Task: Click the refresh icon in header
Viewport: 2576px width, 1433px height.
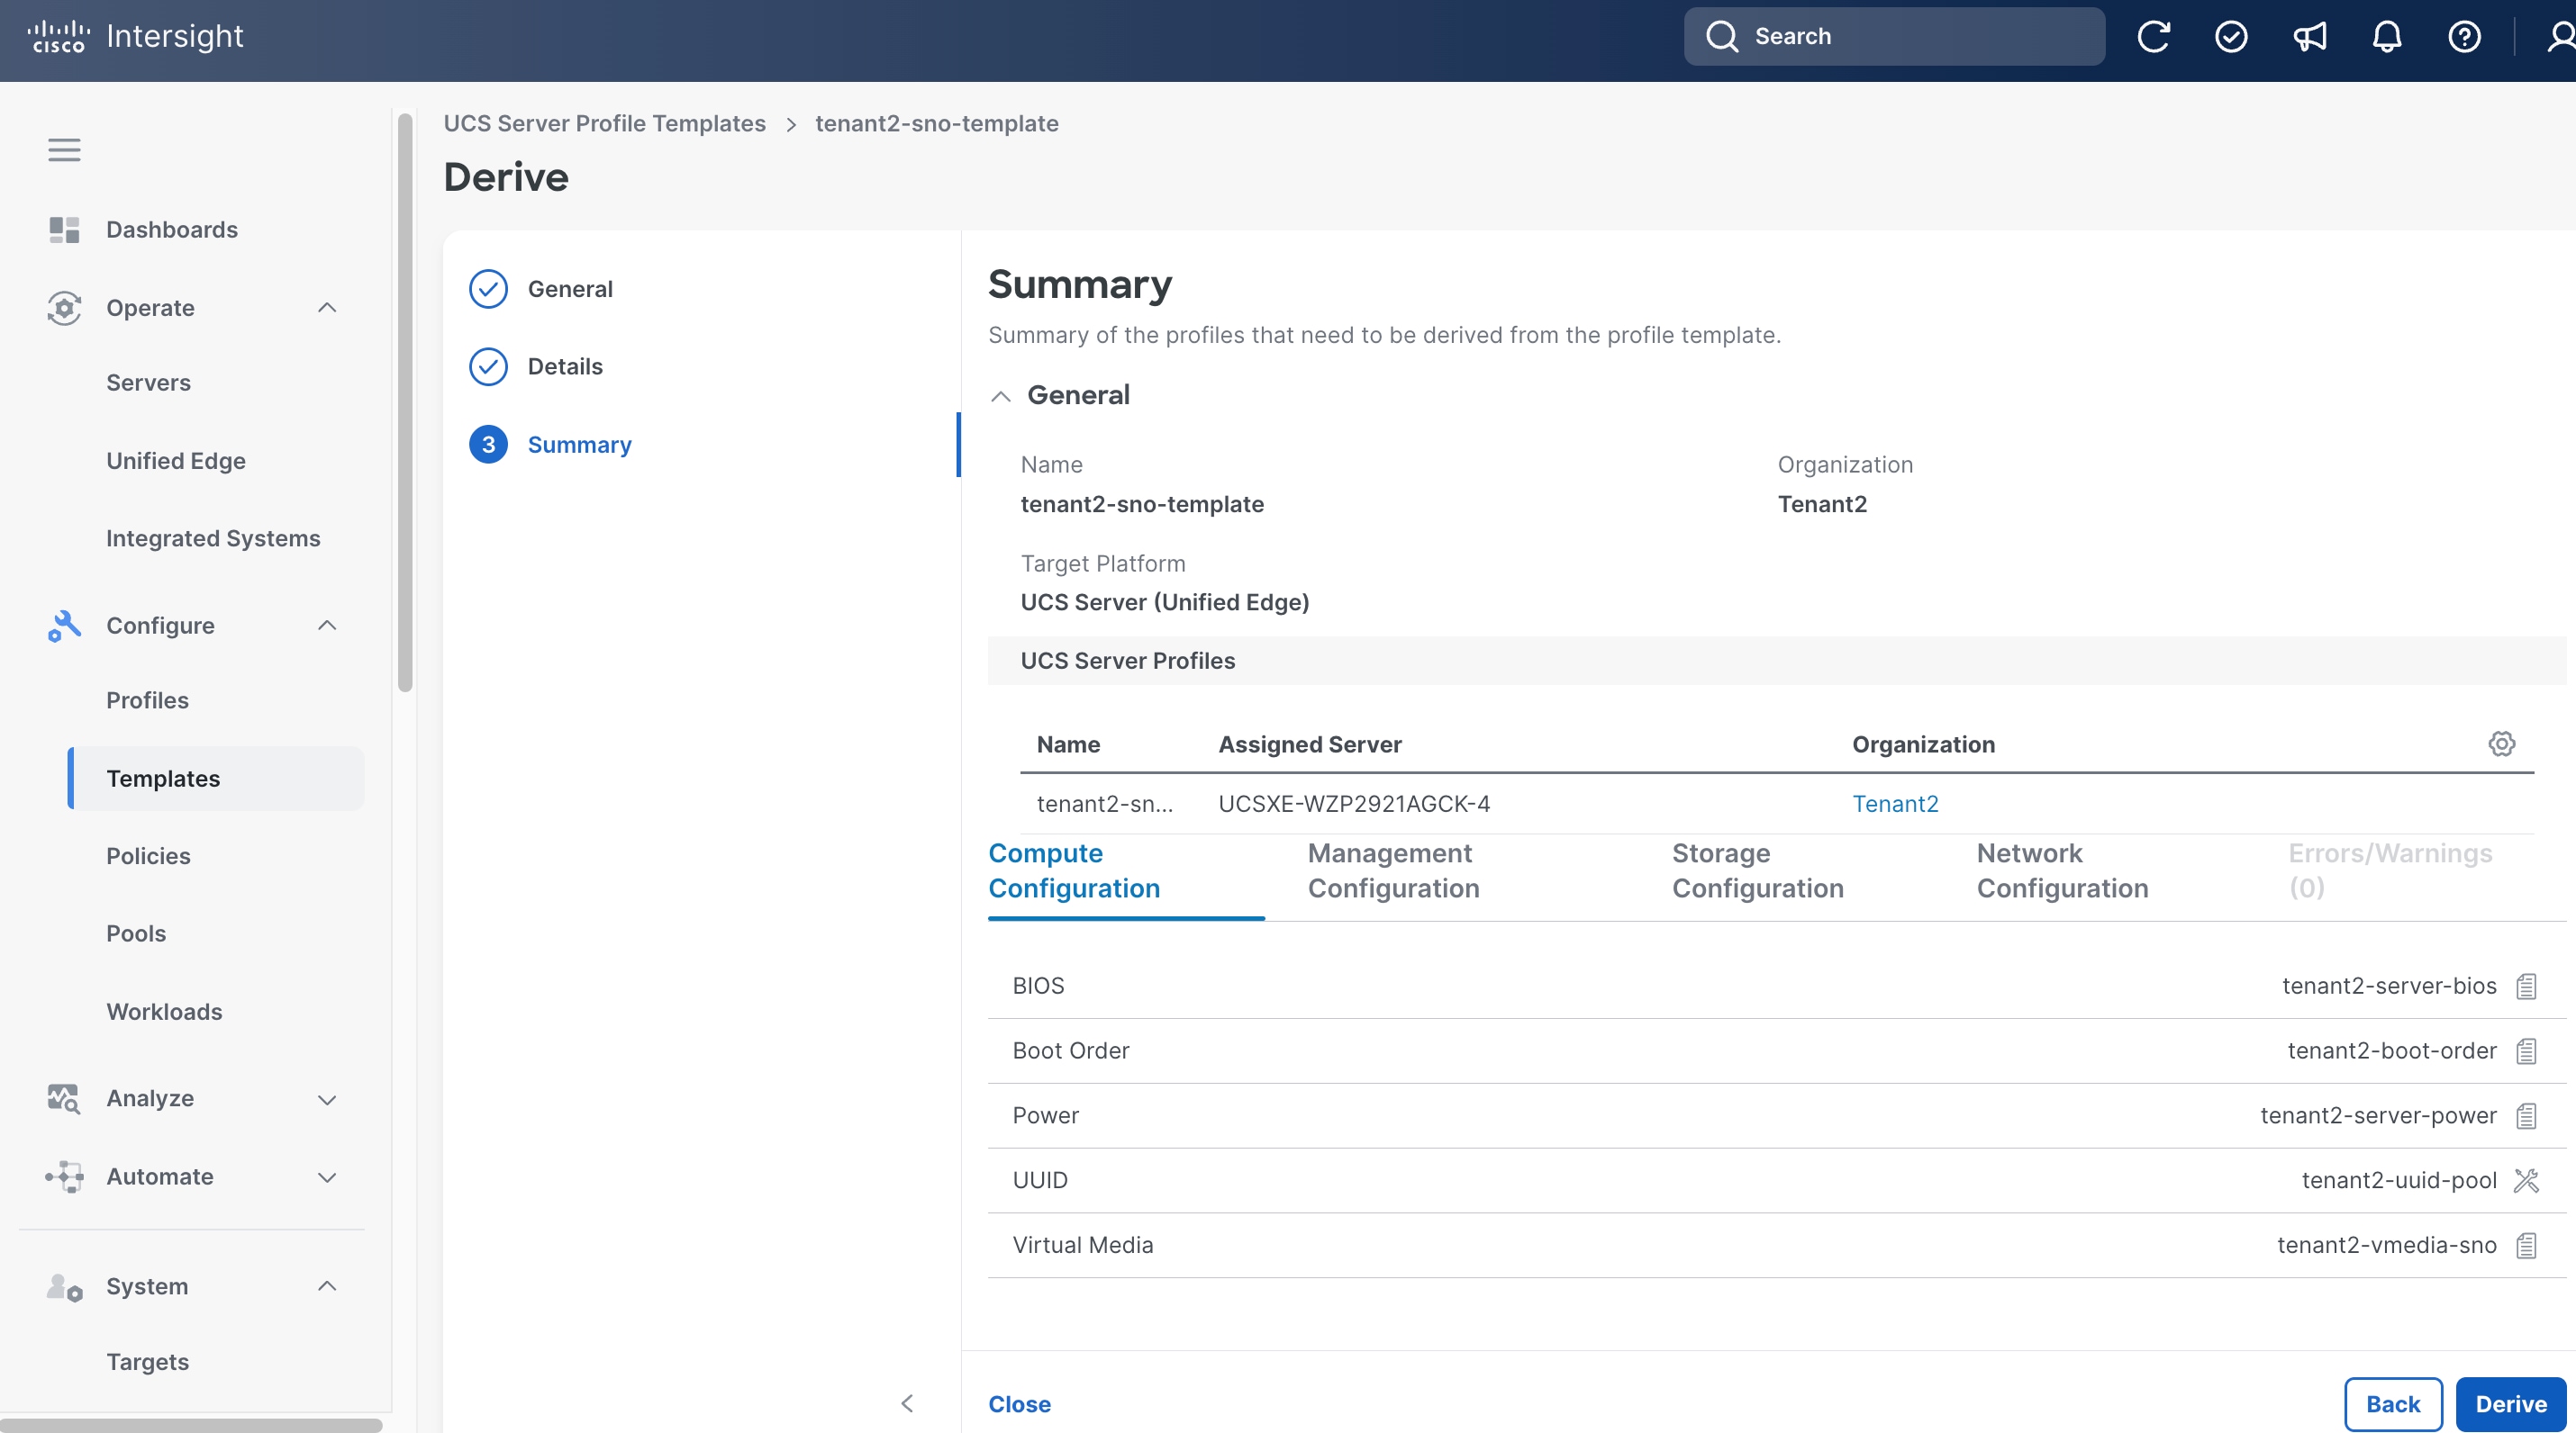Action: pos(2153,37)
